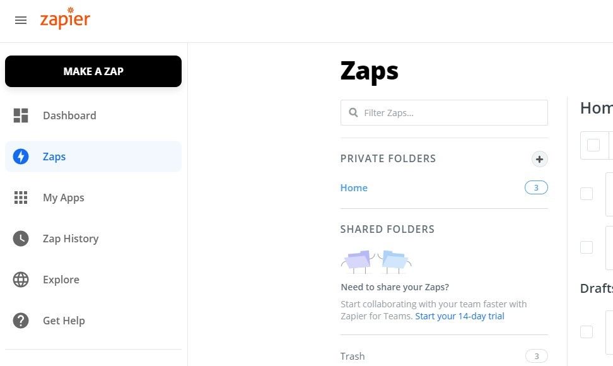This screenshot has width=613, height=366.
Task: Follow the Start your 14-day trial link
Action: (460, 316)
